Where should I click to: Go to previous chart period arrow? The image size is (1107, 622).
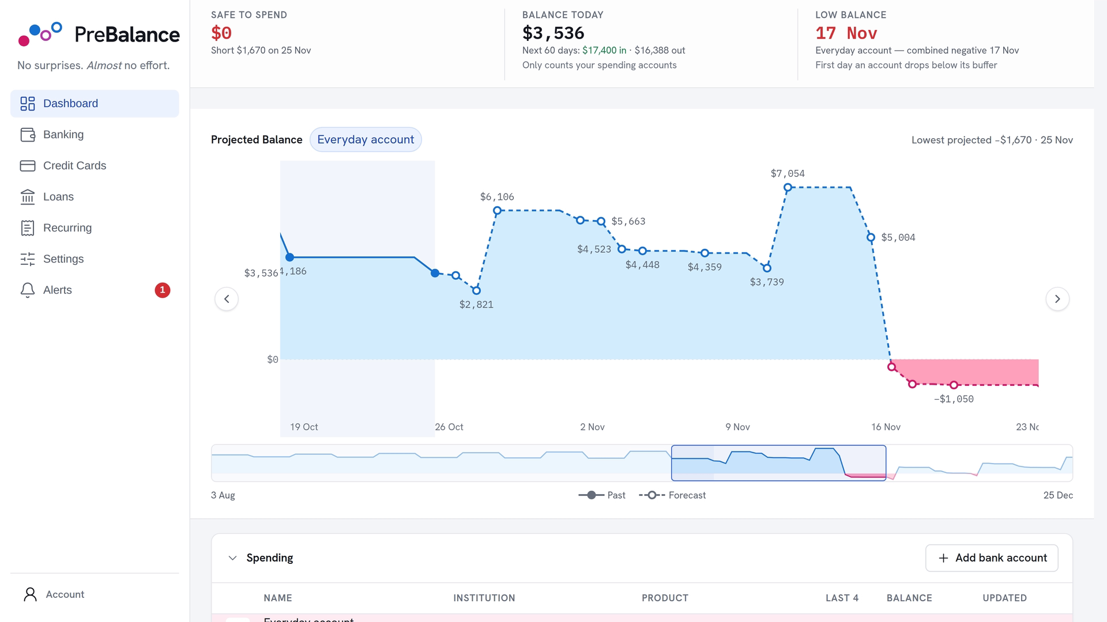pyautogui.click(x=227, y=299)
